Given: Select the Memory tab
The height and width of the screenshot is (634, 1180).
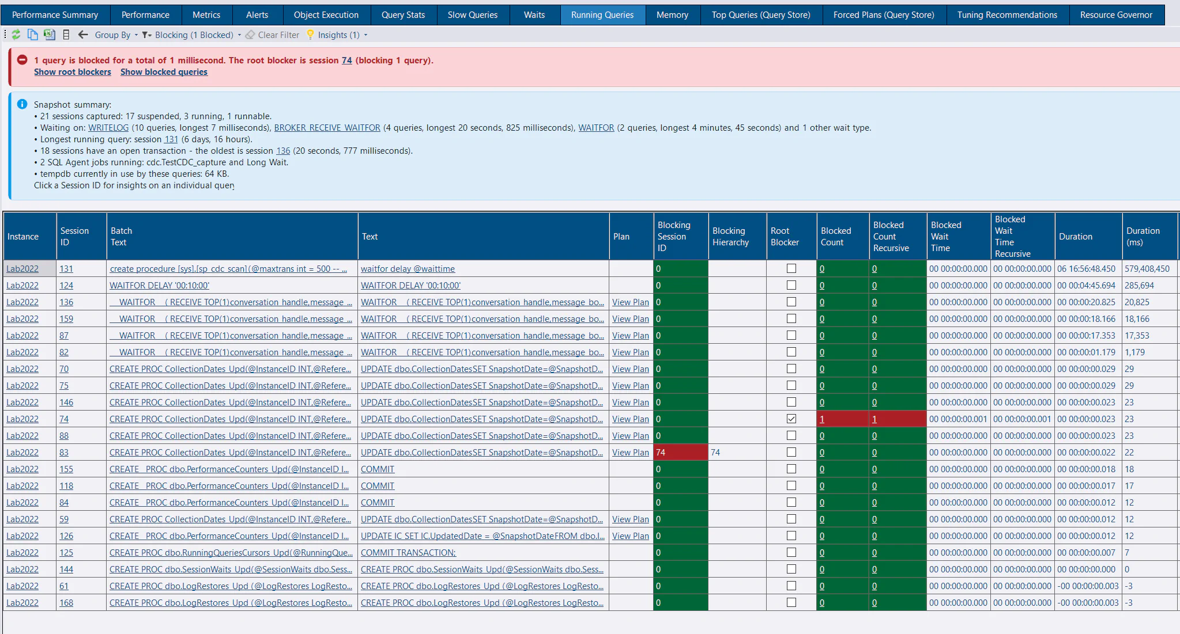Looking at the screenshot, I should point(672,15).
